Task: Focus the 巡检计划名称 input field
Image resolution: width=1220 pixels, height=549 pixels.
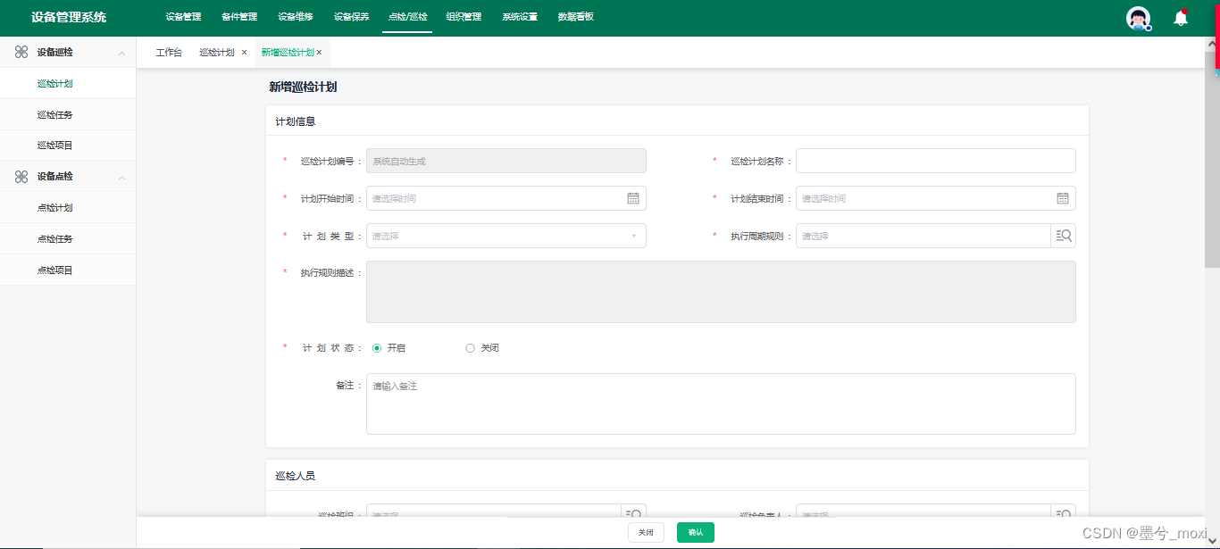Action: 936,161
